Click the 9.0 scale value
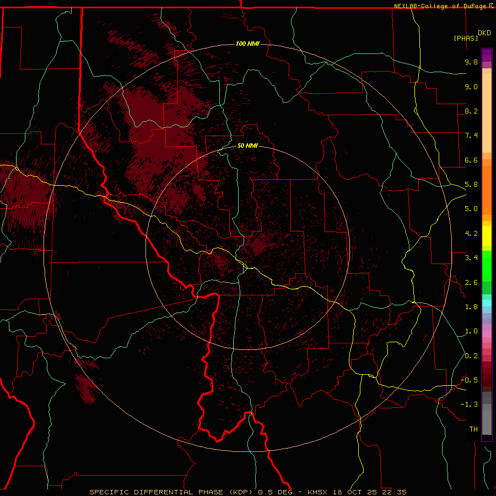496x496 pixels. 471,87
